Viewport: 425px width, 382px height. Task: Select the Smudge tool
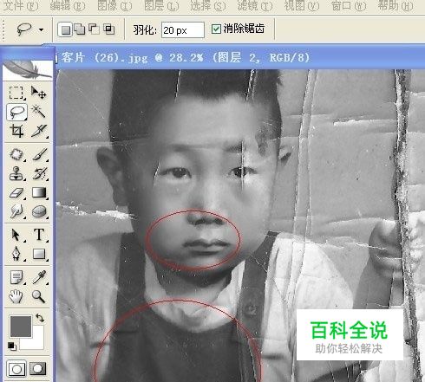click(16, 211)
